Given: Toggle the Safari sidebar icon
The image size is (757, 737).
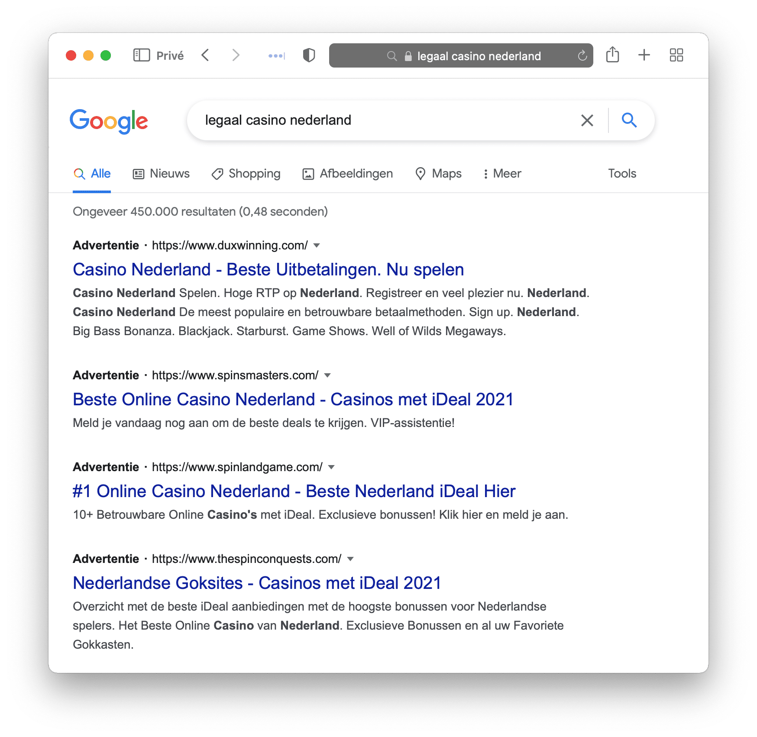Looking at the screenshot, I should [x=141, y=55].
